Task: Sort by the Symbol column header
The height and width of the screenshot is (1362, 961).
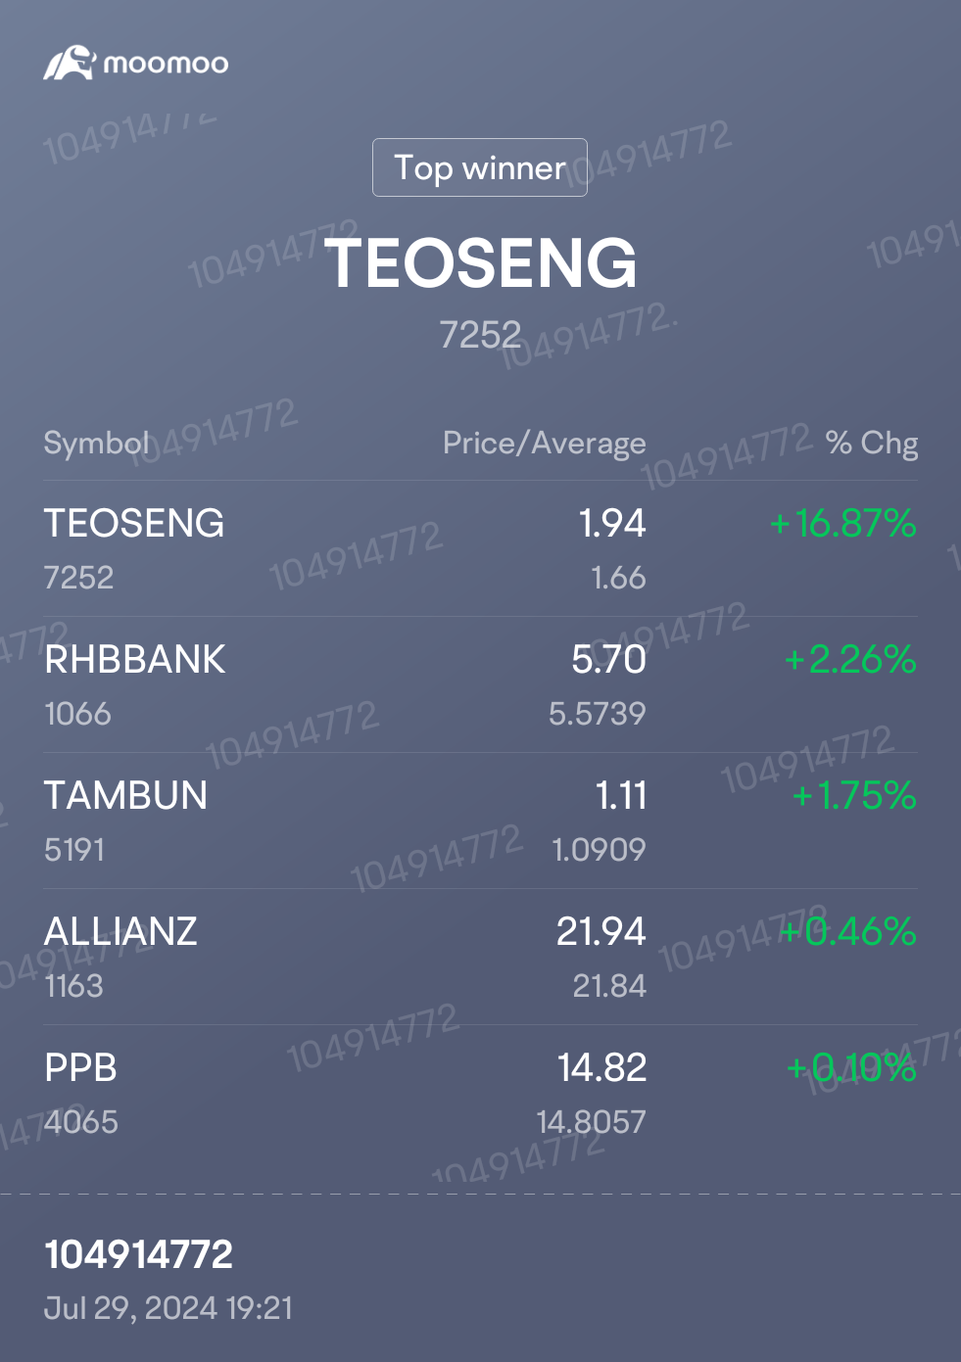Action: coord(97,444)
